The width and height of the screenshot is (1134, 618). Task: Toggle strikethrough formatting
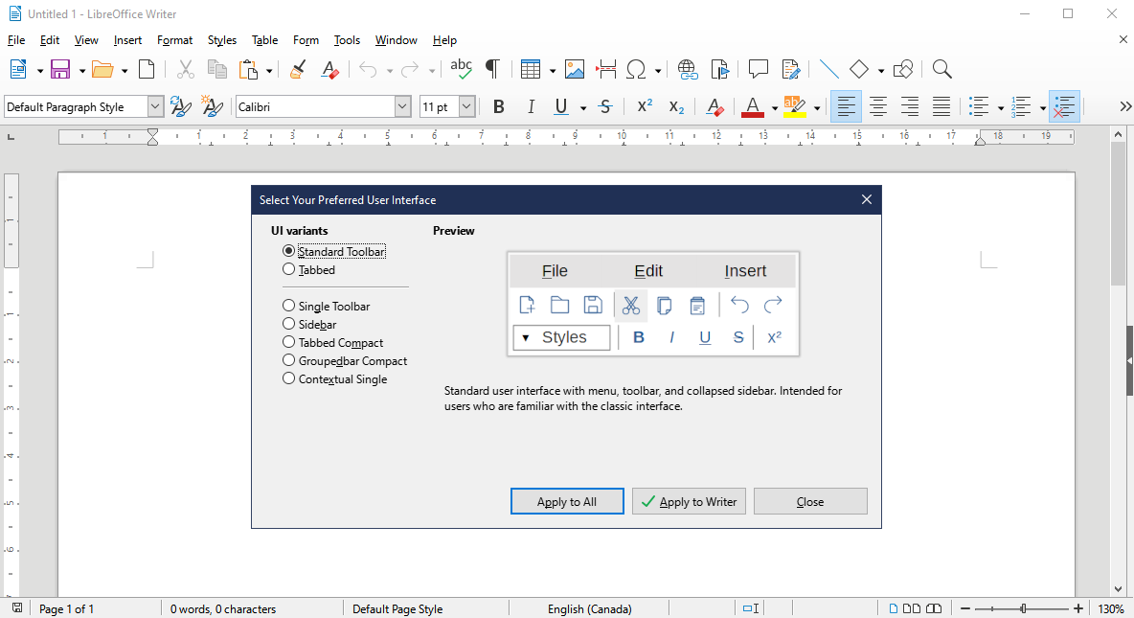coord(605,106)
